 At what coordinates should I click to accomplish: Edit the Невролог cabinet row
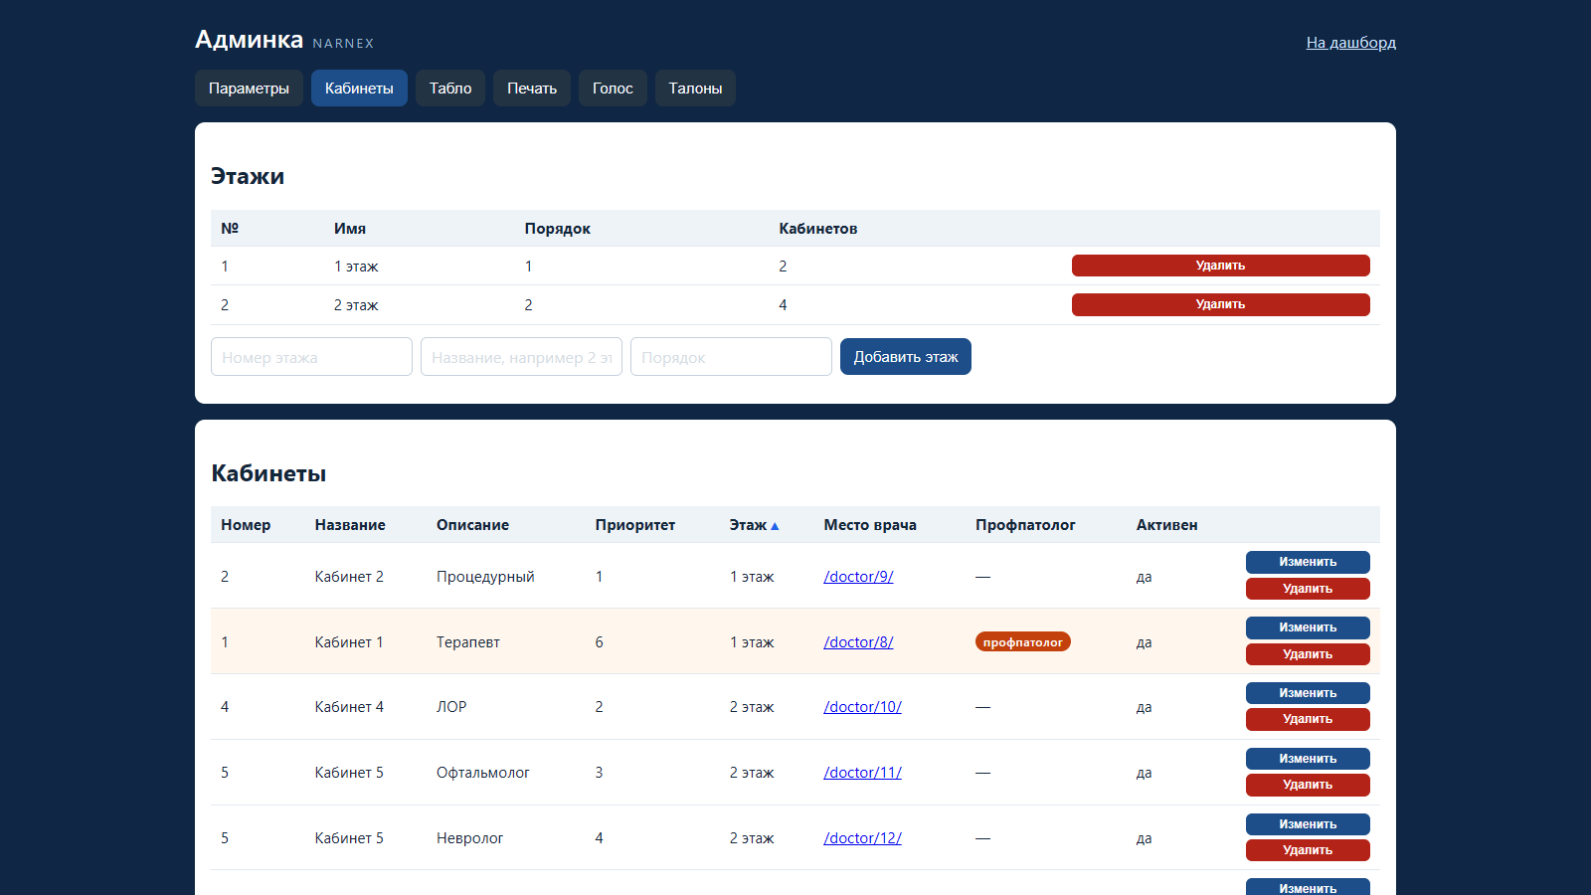(1308, 824)
